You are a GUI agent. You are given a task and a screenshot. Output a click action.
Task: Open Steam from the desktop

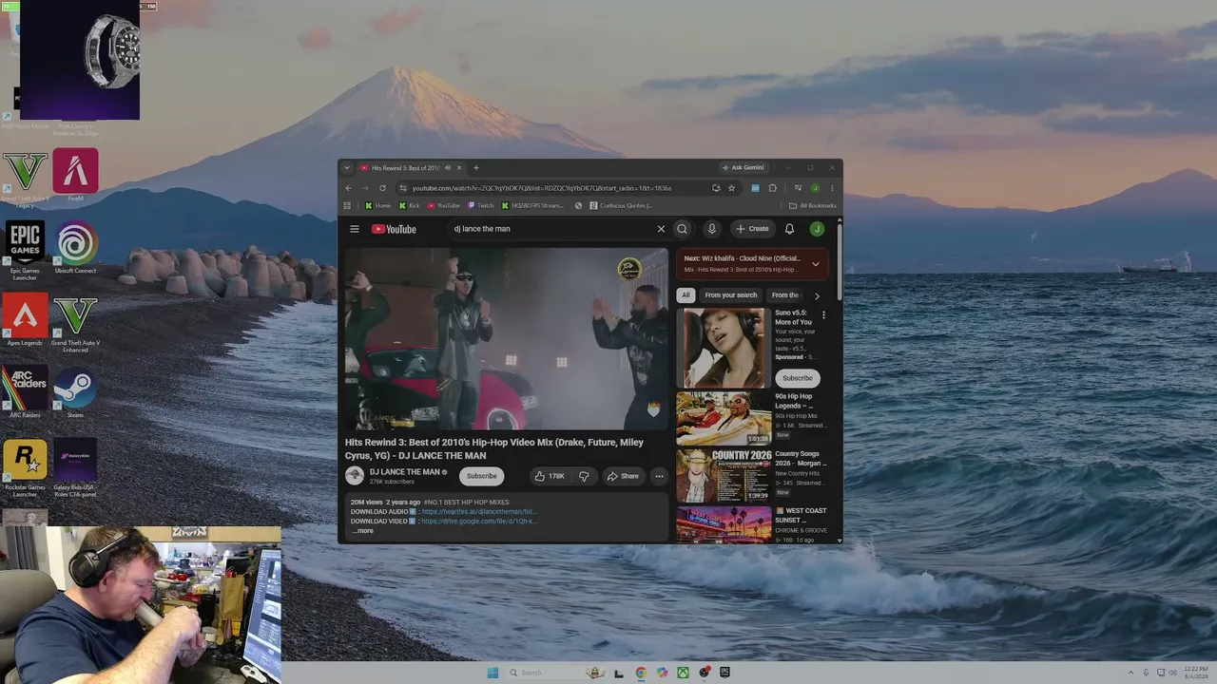click(x=75, y=392)
